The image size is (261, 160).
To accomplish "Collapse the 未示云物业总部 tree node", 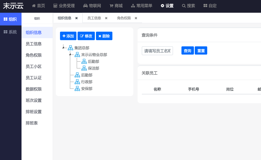I will pos(70,54).
